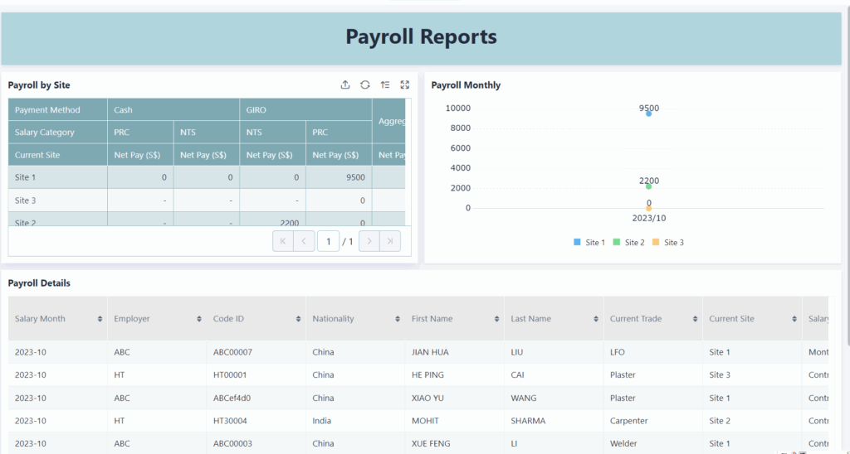Viewport: 850px width, 454px height.
Task: Click the export icon in Payroll by Site
Action: pyautogui.click(x=345, y=85)
